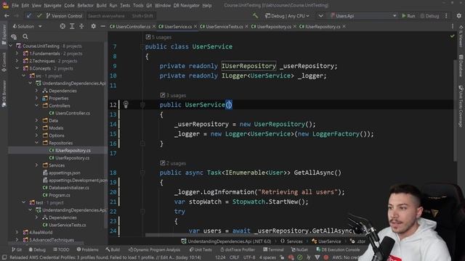Expand the 2.Techniques folder
Image resolution: width=465 pixels, height=261 pixels.
17,61
